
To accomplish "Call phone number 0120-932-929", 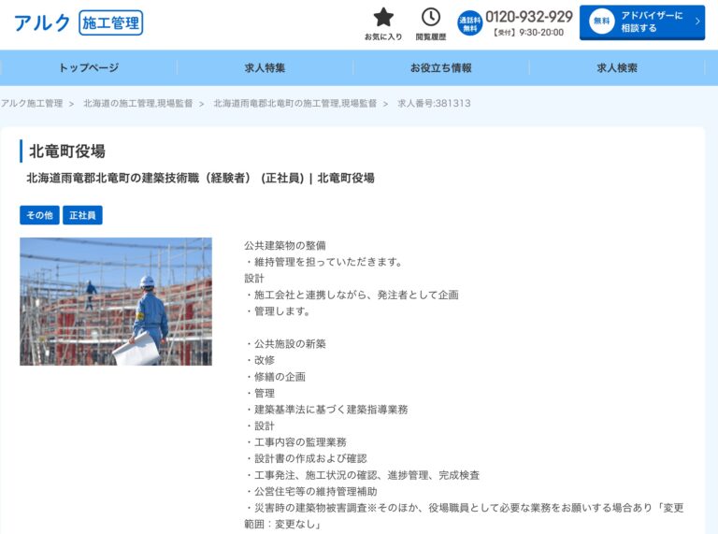I will pyautogui.click(x=529, y=16).
